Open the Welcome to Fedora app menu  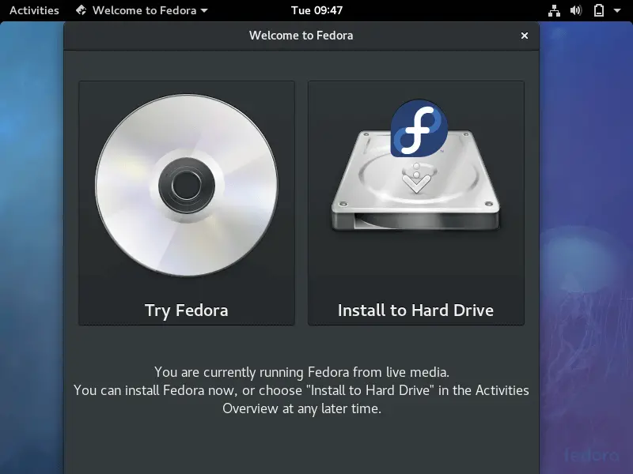pos(142,10)
